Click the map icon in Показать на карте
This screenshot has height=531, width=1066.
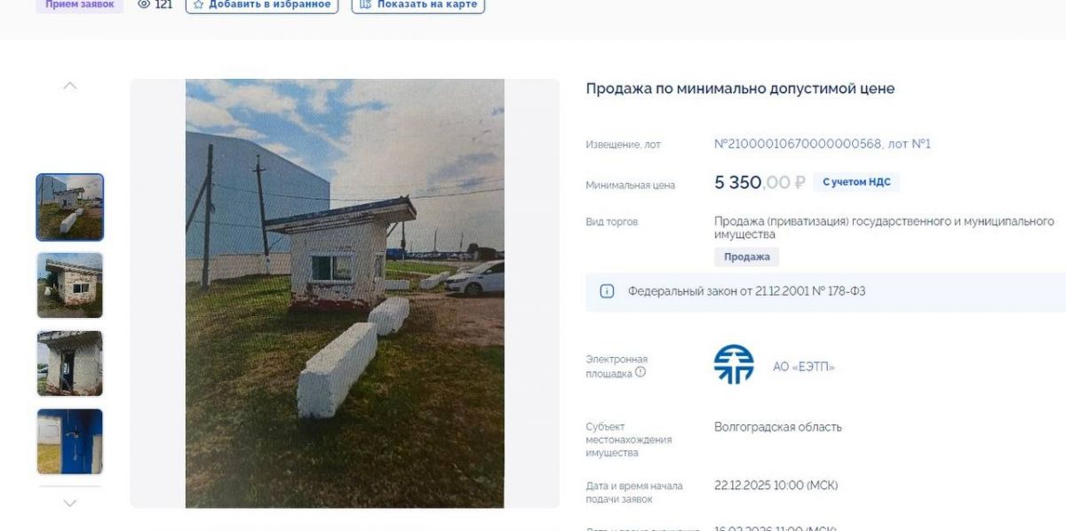pyautogui.click(x=364, y=4)
